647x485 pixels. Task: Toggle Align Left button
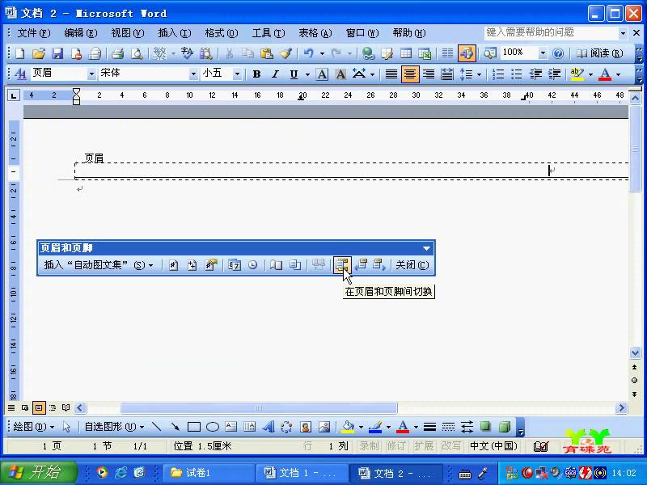pos(391,74)
